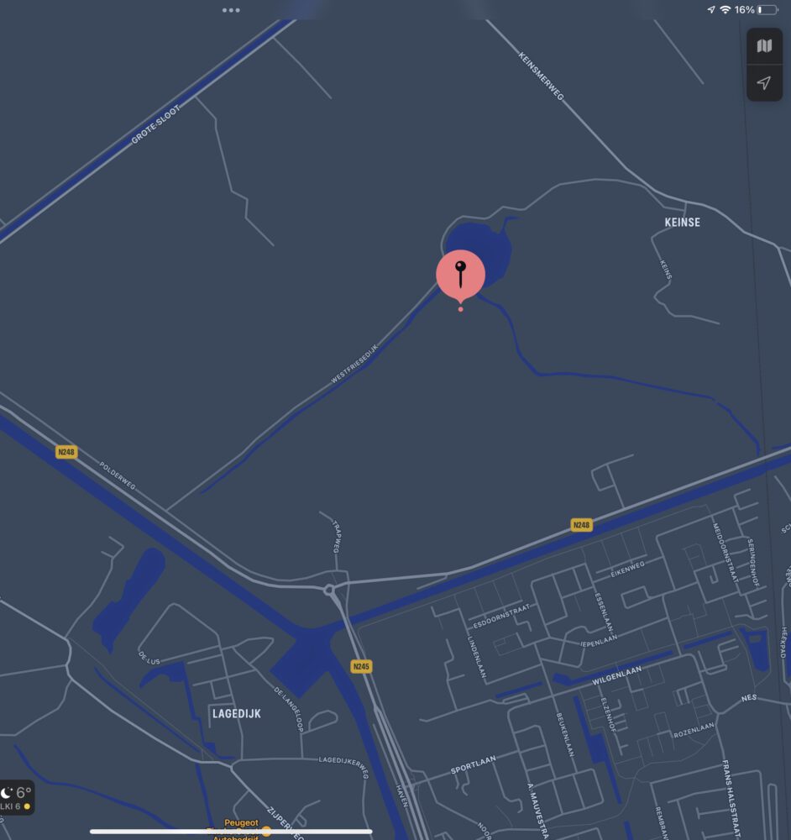791x840 pixels.
Task: Tap the bottom sheet grab handle
Action: [x=231, y=832]
